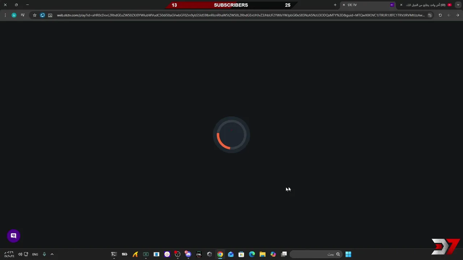This screenshot has height=260, width=463.
Task: Reload the STC TV page
Action: click(x=440, y=15)
